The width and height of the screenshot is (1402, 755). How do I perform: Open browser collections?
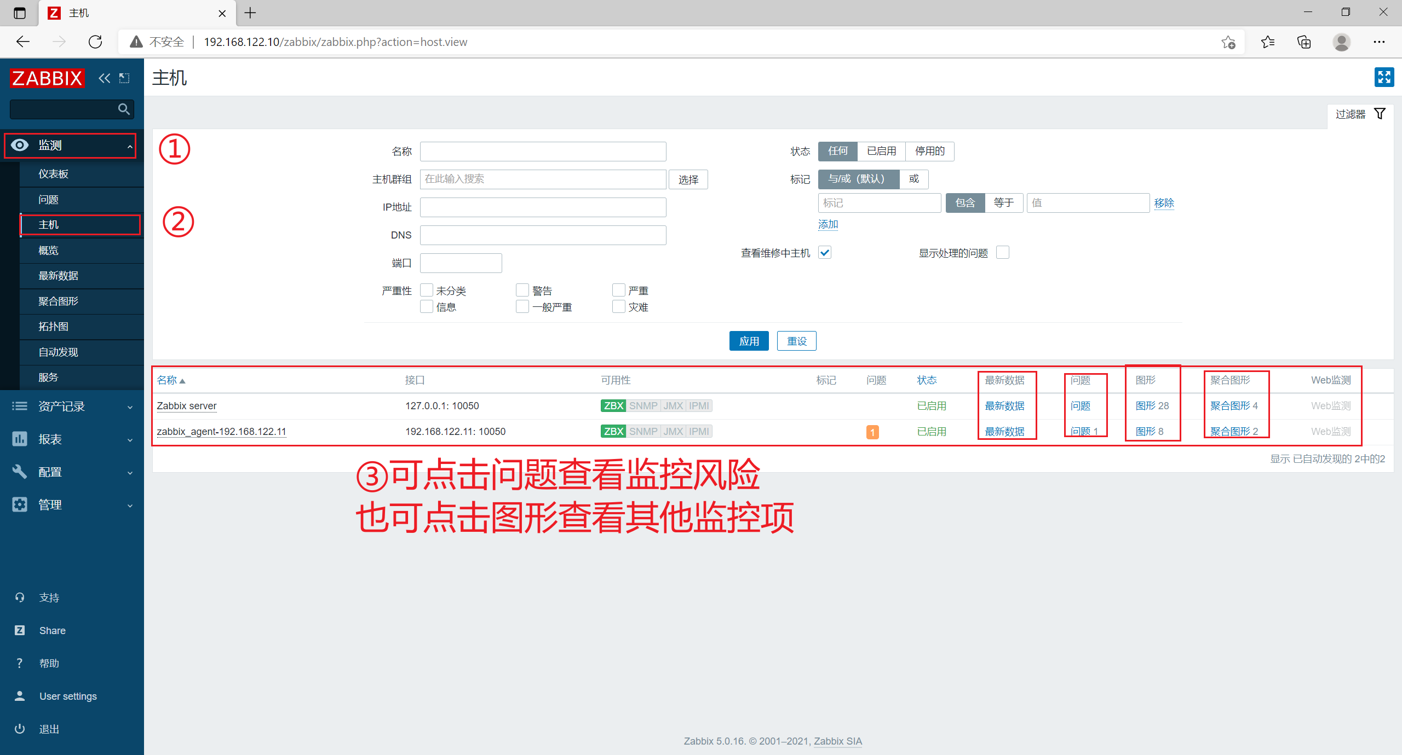point(1305,42)
